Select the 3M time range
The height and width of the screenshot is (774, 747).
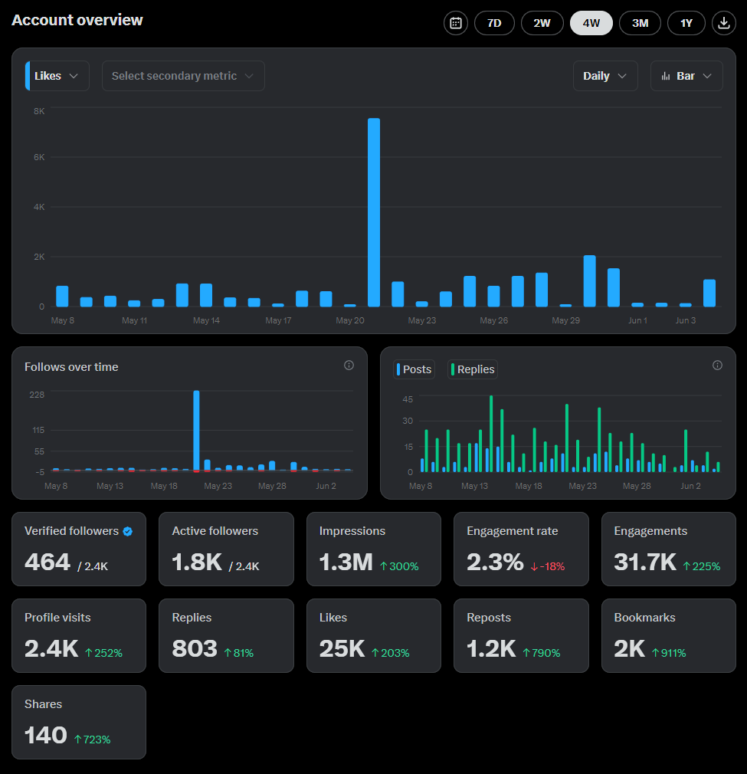pyautogui.click(x=640, y=23)
